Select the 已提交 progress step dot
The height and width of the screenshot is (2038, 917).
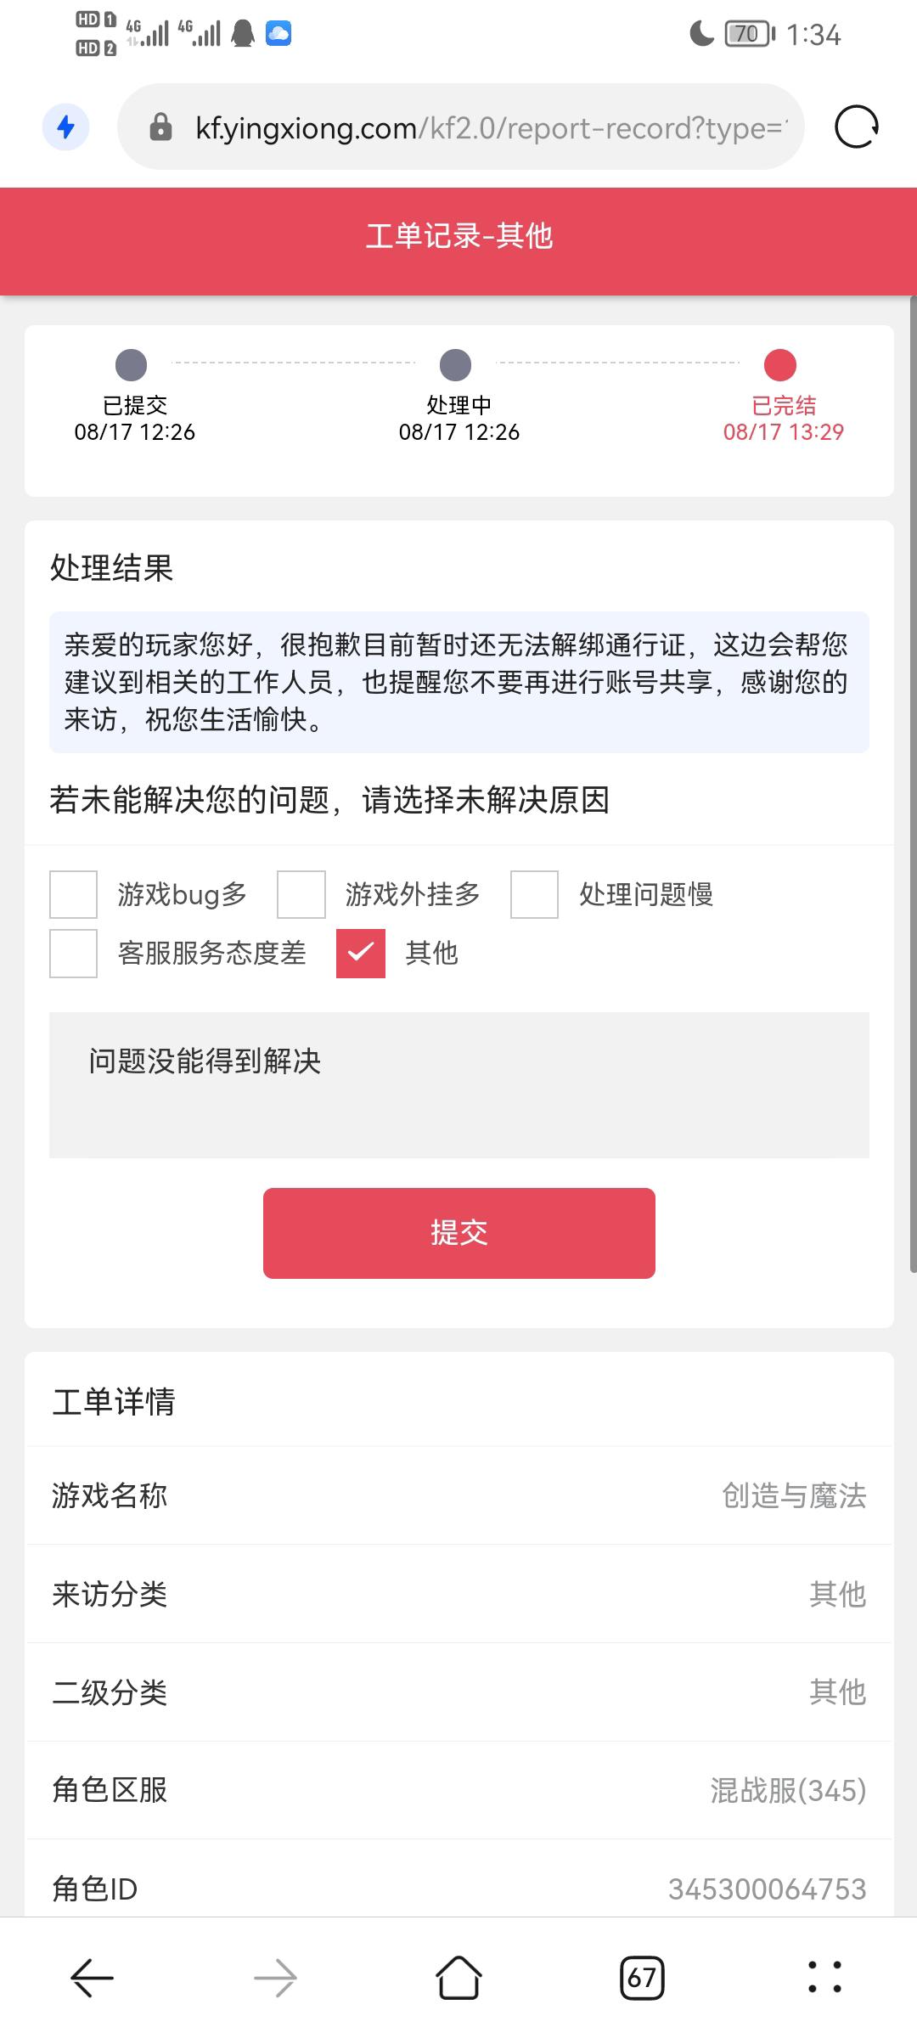(132, 365)
